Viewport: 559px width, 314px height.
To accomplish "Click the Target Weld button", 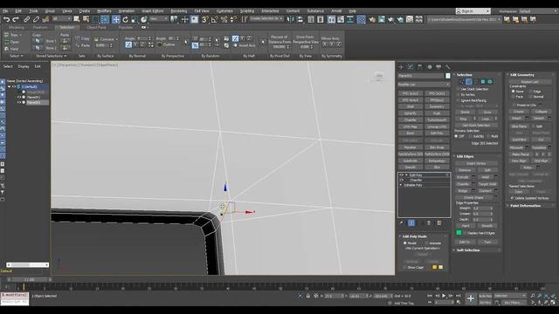I will click(487, 184).
